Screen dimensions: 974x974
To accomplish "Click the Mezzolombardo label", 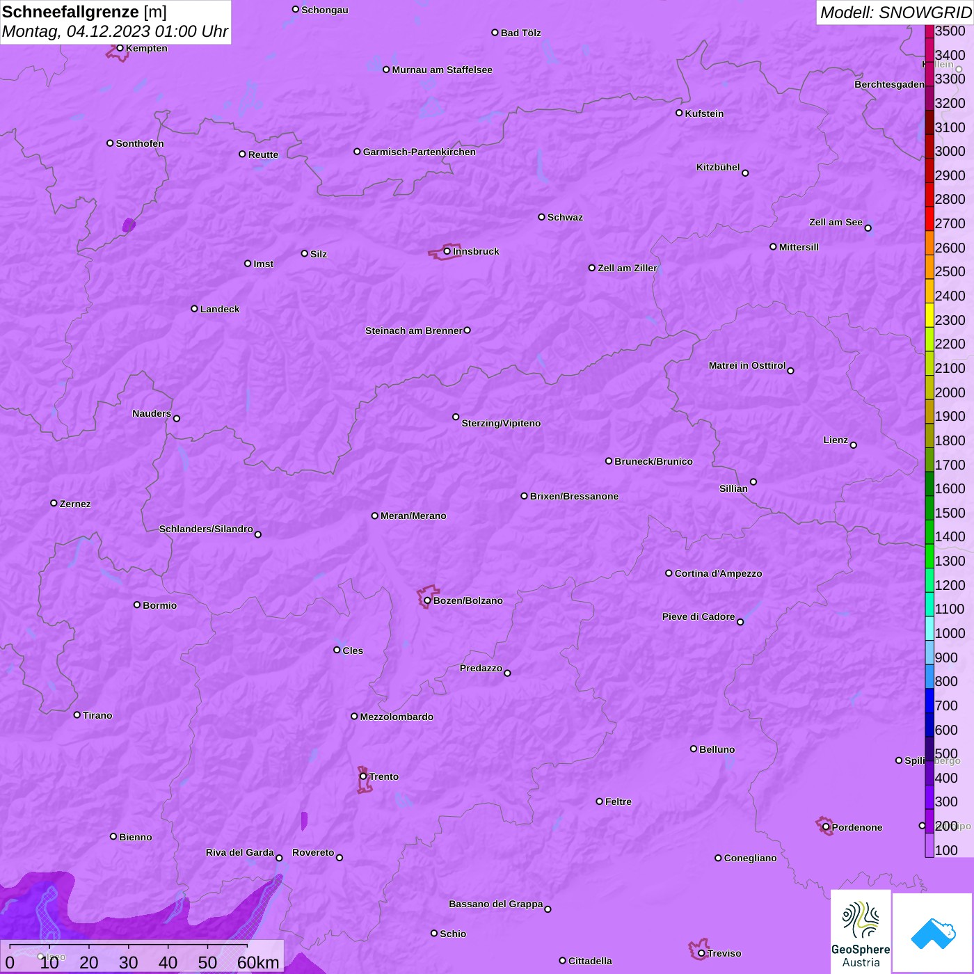I will [x=397, y=717].
